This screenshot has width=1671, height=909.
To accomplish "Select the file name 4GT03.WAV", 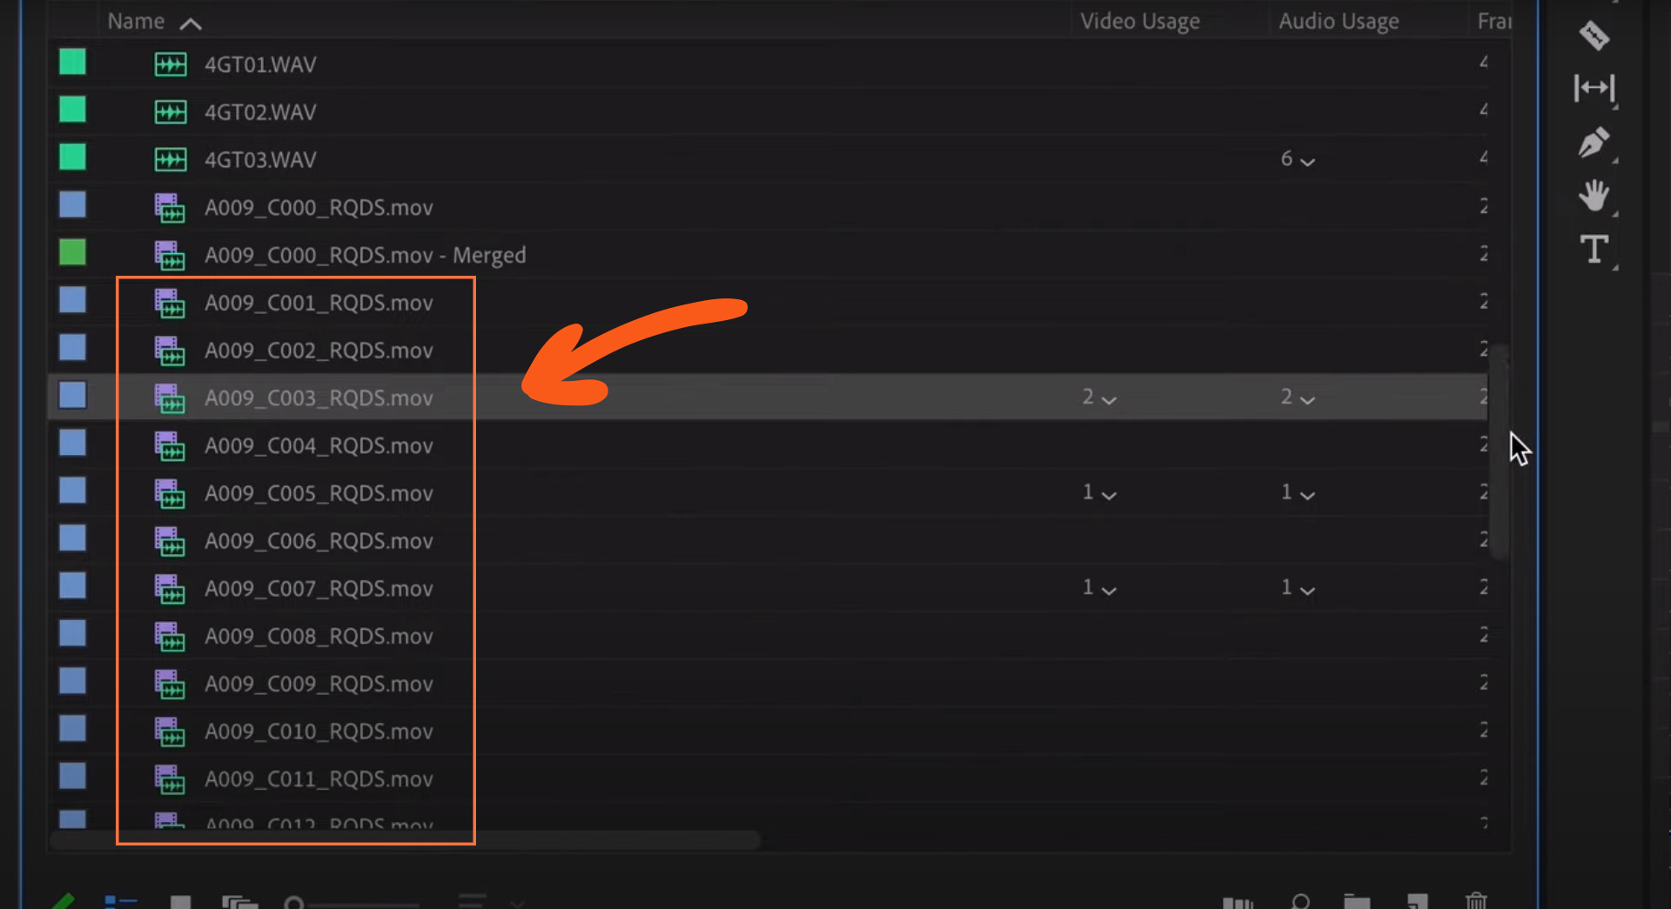I will click(x=260, y=160).
